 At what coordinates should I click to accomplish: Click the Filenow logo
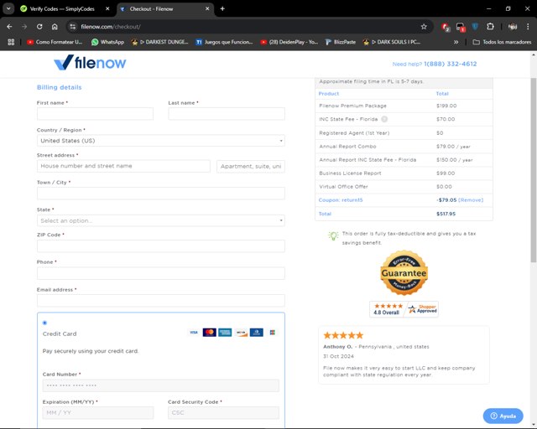90,63
